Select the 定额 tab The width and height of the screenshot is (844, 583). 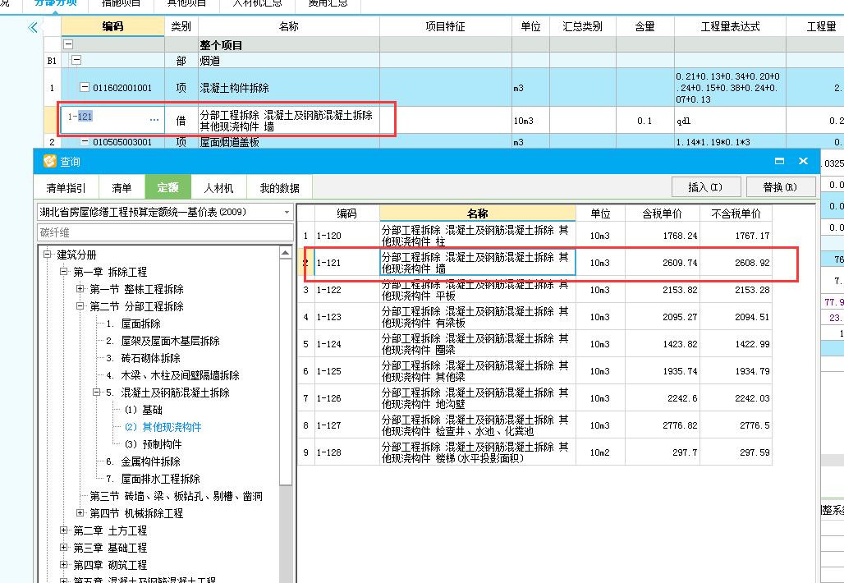[168, 187]
